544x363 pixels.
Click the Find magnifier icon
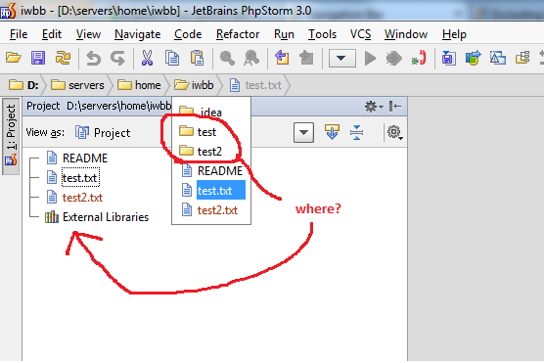tap(227, 58)
